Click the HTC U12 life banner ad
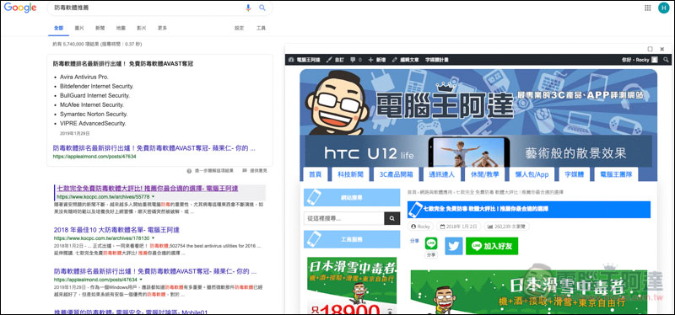This screenshot has width=675, height=315. coord(478,152)
